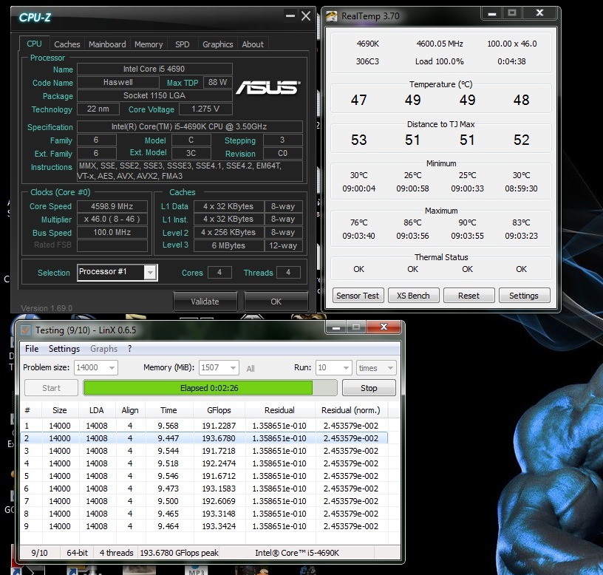Select LinX result row with 192.2474 GFlops
603x575 pixels.
(204, 463)
